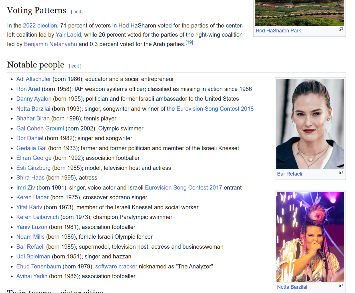The height and width of the screenshot is (293, 355).
Task: Open Danny Ayalon's article
Action: coord(34,99)
